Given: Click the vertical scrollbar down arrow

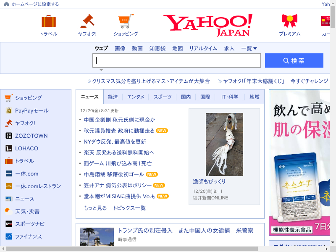Looking at the screenshot, I should coord(333,242).
